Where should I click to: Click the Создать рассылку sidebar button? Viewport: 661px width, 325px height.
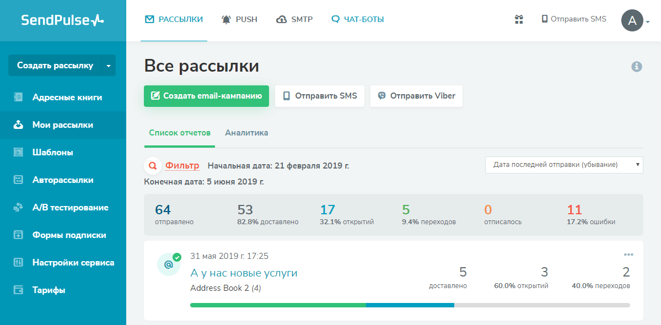point(55,66)
